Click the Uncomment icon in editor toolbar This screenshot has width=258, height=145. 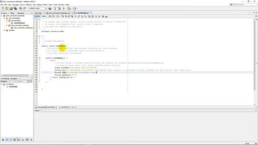coord(106,16)
